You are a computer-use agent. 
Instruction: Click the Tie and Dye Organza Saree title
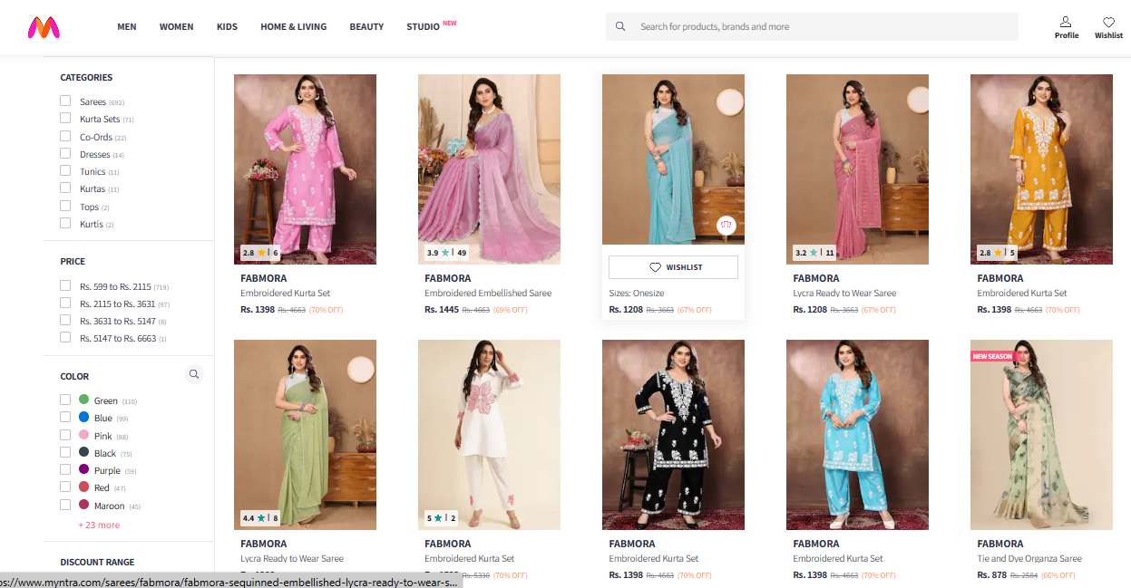point(1029,558)
